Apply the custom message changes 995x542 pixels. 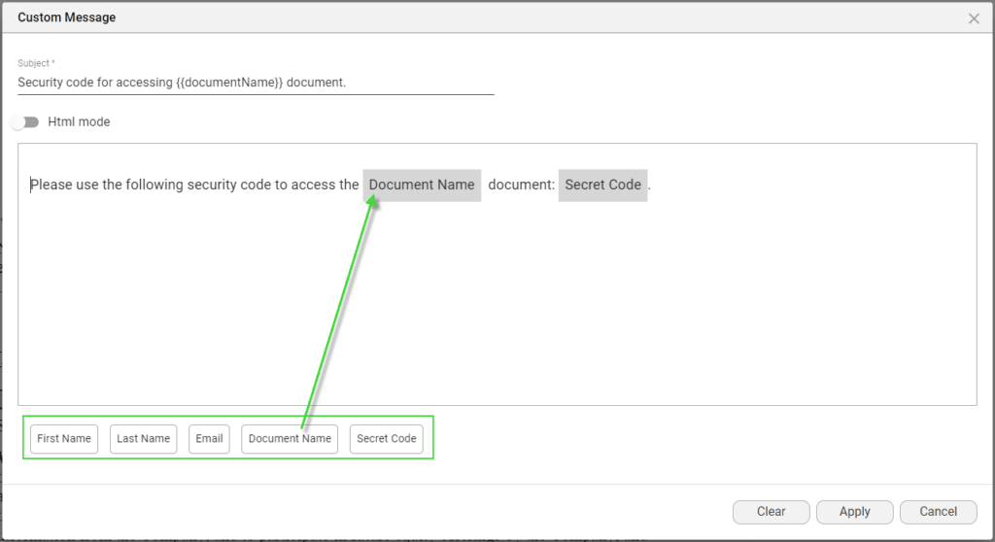point(854,512)
